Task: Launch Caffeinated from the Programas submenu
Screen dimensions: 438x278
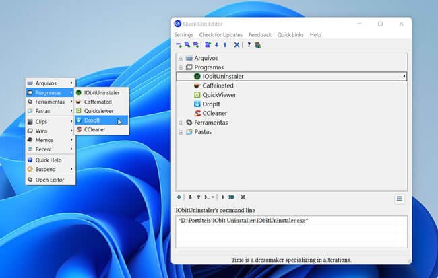Action: coord(102,102)
